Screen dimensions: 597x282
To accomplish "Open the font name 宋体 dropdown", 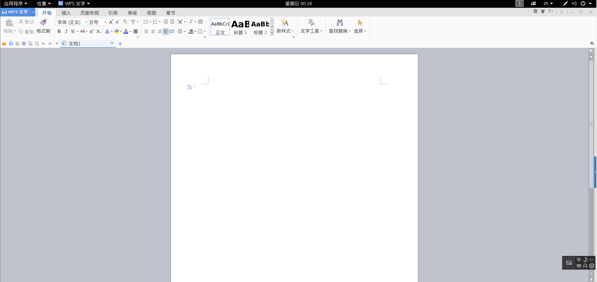I will click(86, 22).
